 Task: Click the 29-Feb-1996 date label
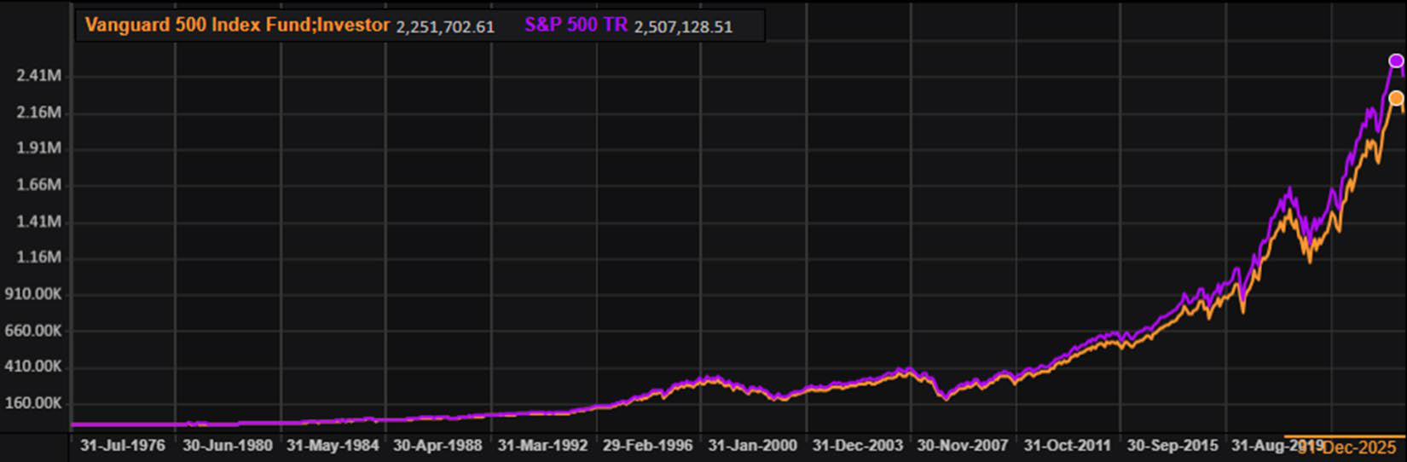point(647,445)
